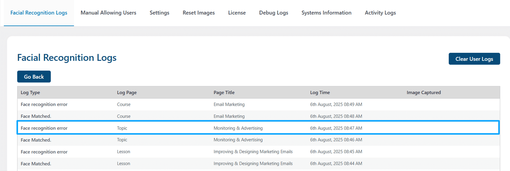The width and height of the screenshot is (510, 171).
Task: Select the highlighted 08:47 AM Topic error row
Action: 259,128
